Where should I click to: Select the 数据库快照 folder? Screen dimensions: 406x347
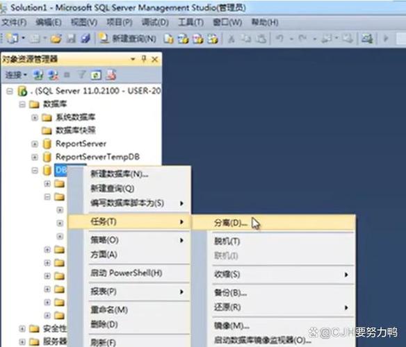pos(75,130)
